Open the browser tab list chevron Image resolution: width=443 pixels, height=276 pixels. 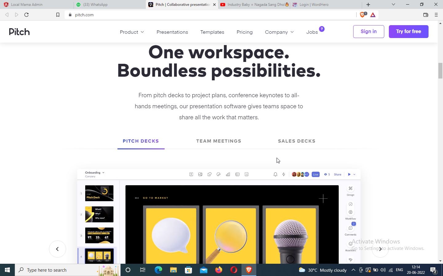[x=393, y=5]
